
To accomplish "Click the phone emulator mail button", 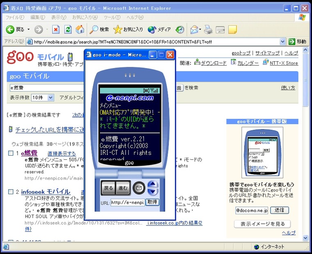I will (139, 188).
